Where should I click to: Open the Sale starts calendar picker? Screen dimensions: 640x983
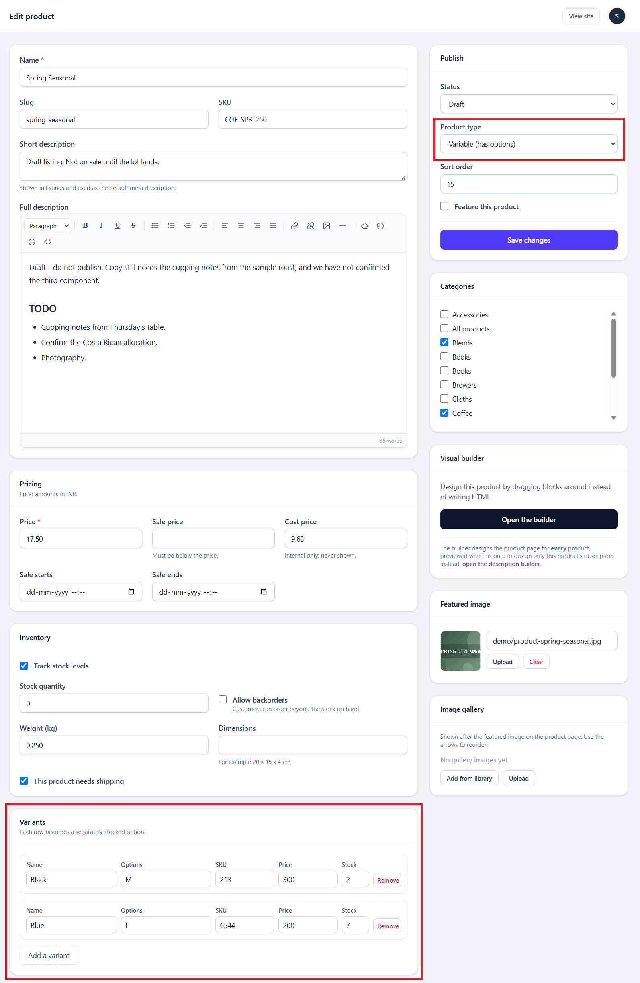pyautogui.click(x=131, y=591)
